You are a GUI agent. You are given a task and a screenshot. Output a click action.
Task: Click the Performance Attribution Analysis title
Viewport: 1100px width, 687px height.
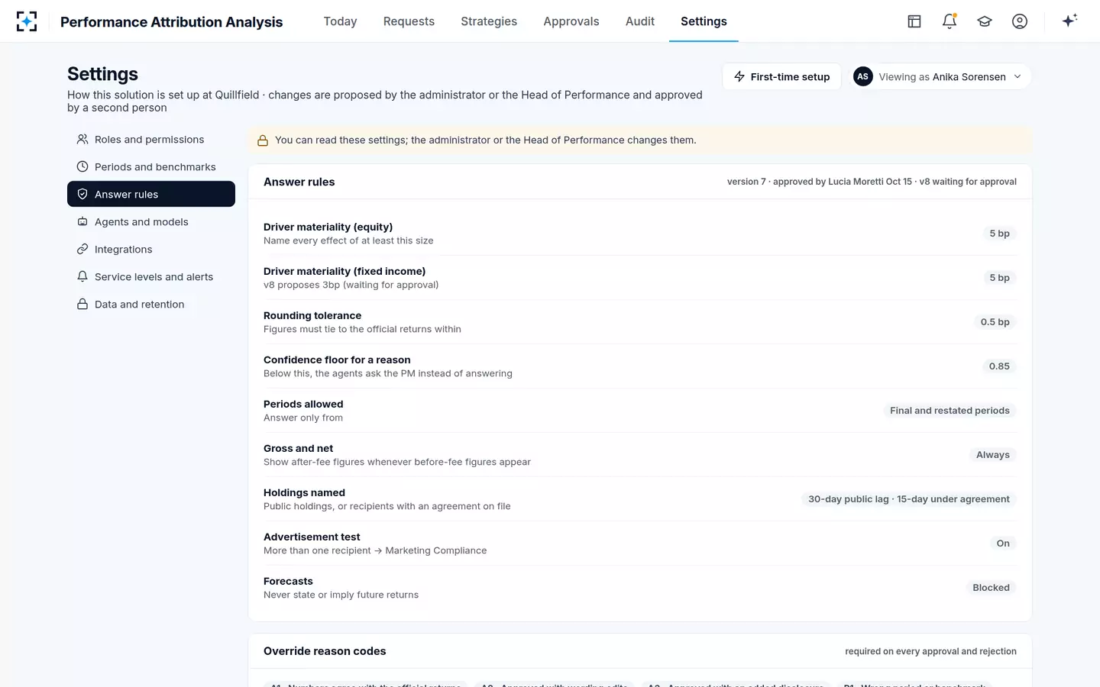[171, 22]
